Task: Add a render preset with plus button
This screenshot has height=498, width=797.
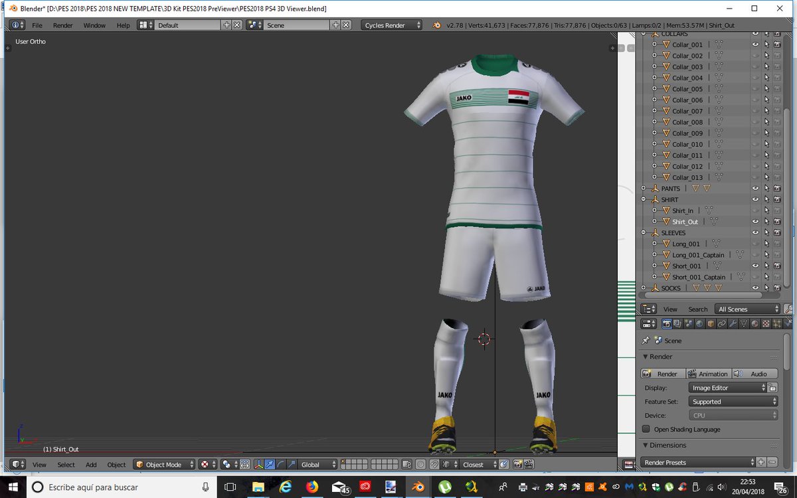Action: click(761, 462)
